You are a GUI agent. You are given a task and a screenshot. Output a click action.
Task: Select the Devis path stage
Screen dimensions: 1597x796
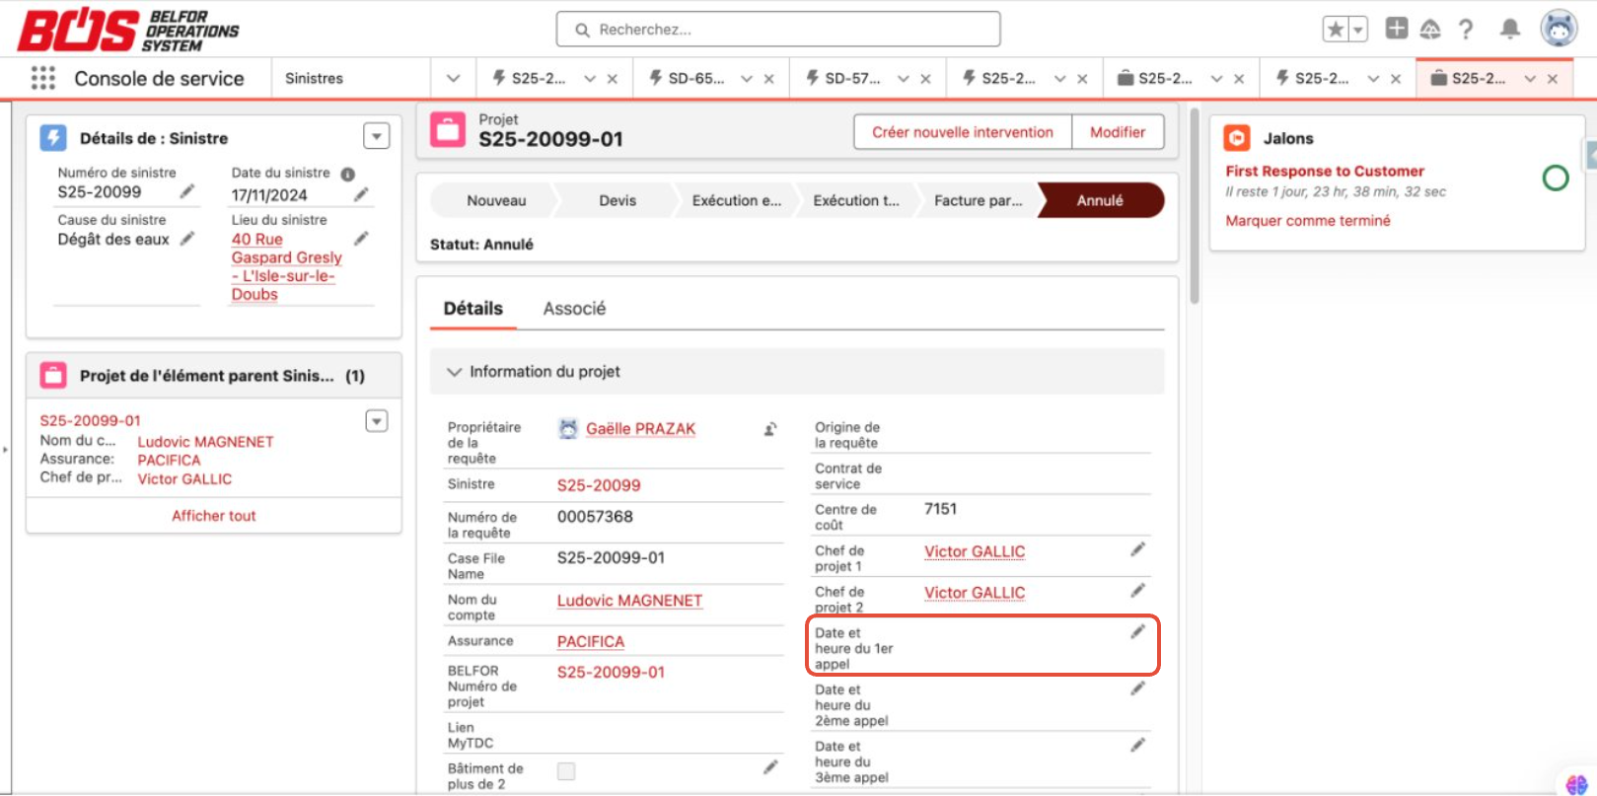(x=617, y=200)
